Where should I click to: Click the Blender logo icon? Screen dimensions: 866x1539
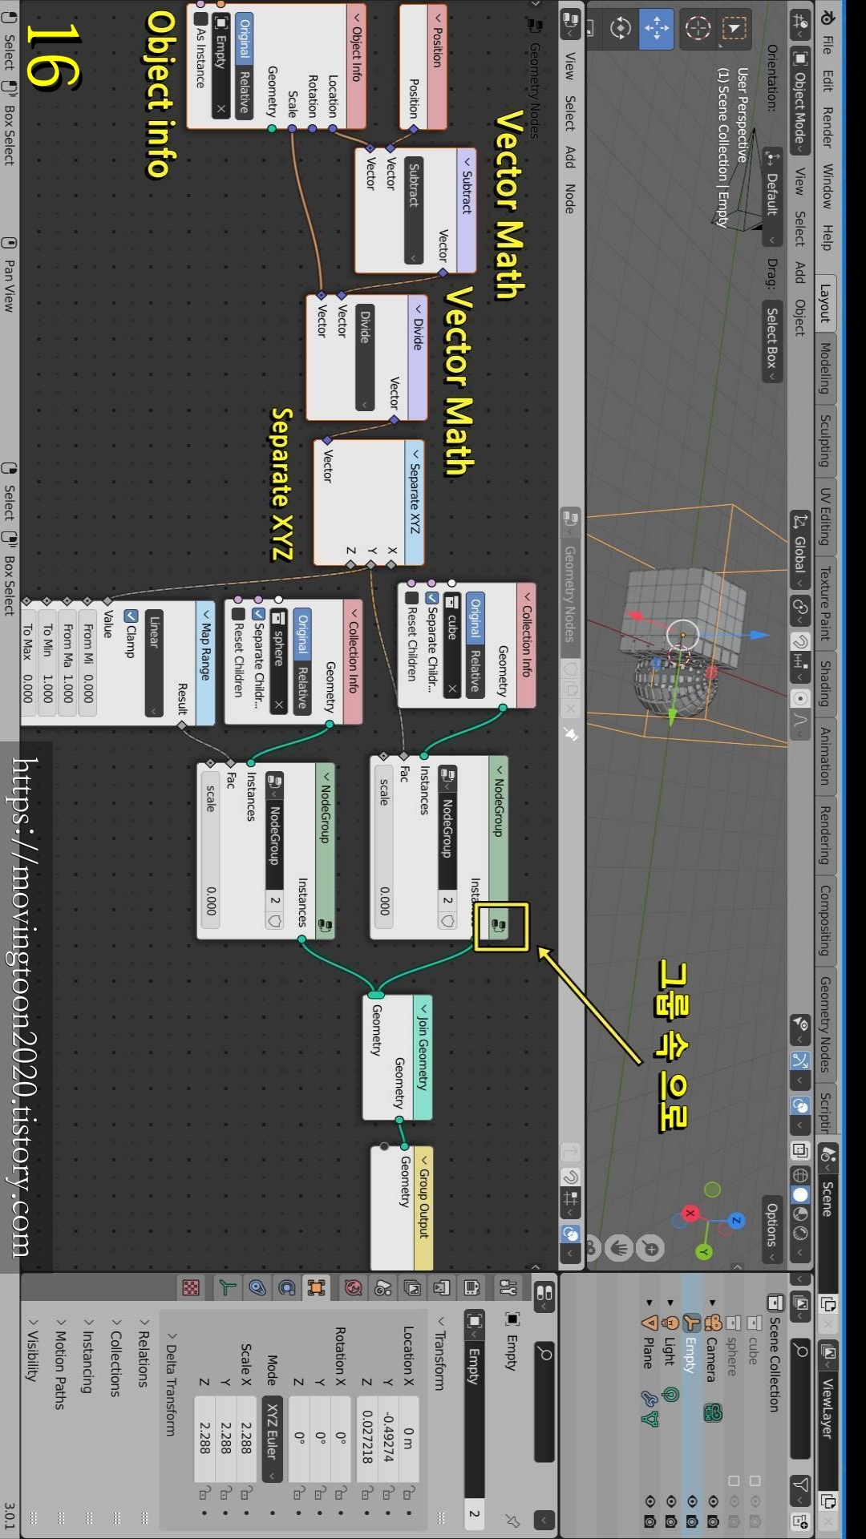coord(828,17)
